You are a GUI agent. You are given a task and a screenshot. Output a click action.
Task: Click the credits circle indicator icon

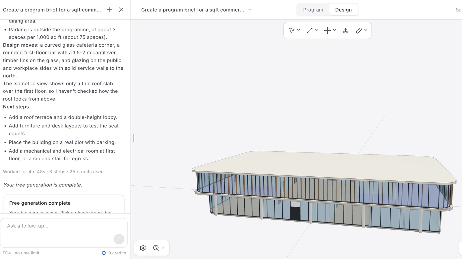pyautogui.click(x=104, y=253)
